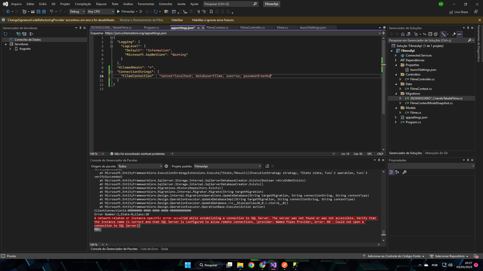Click categorized view icon in Propriedades panel
Screen dimensions: 483x271
point(391,172)
